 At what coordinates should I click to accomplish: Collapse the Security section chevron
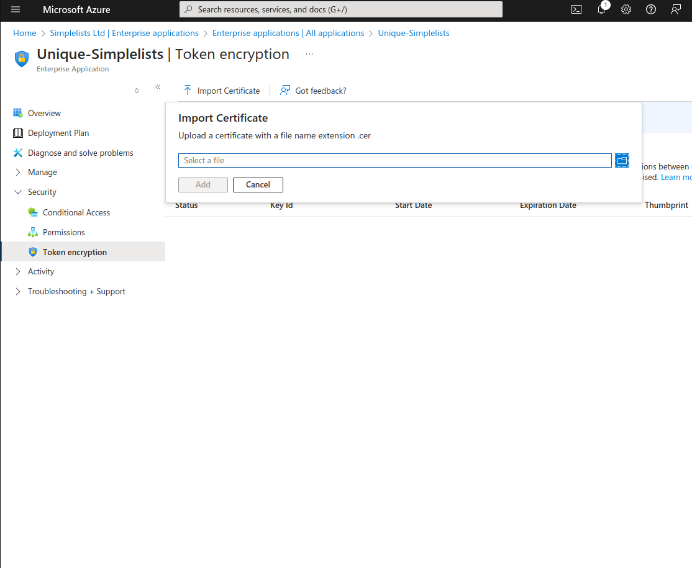click(17, 192)
